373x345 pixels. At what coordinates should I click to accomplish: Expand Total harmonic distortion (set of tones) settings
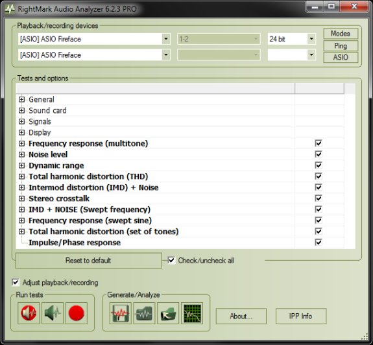(21, 232)
